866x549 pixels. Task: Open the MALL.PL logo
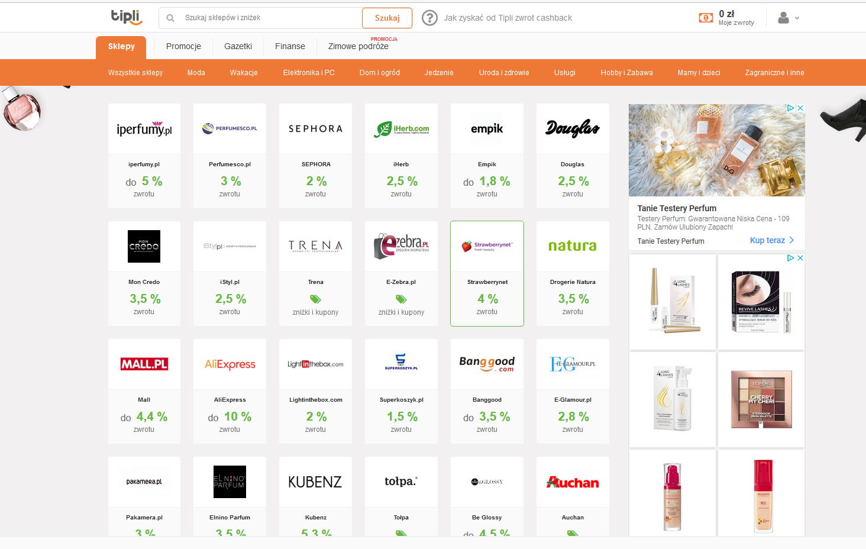pyautogui.click(x=144, y=364)
